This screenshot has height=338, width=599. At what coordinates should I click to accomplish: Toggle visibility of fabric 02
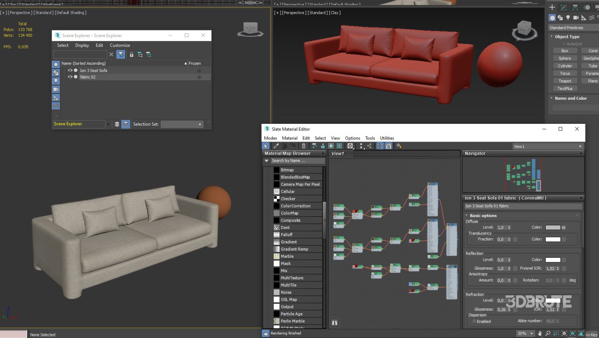click(x=70, y=76)
